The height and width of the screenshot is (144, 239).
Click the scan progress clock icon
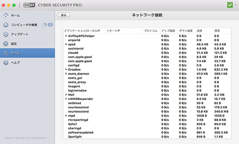click(45, 25)
